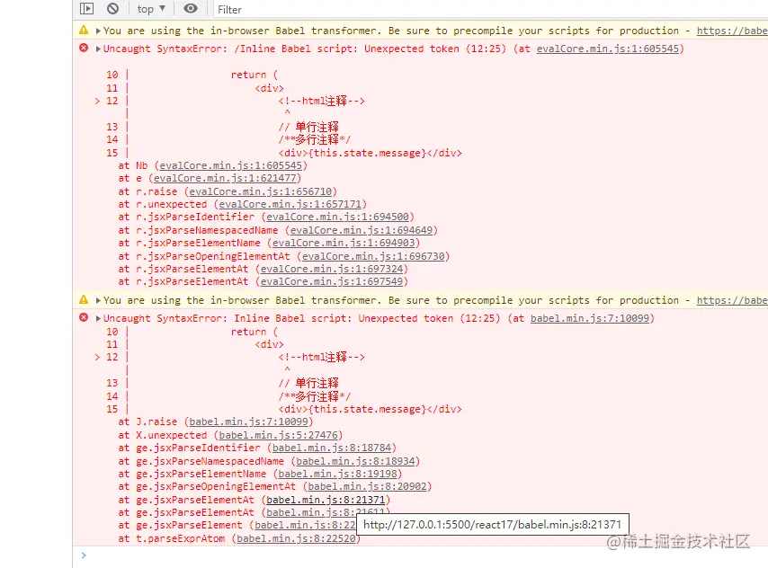Select '/**多行注释*/' line in second error
768x568 pixels.
315,396
